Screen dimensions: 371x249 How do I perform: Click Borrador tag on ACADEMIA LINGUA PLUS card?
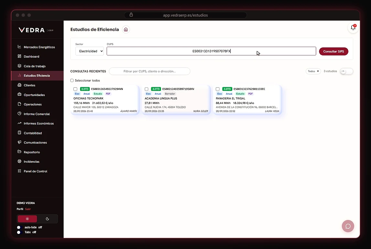(x=170, y=94)
